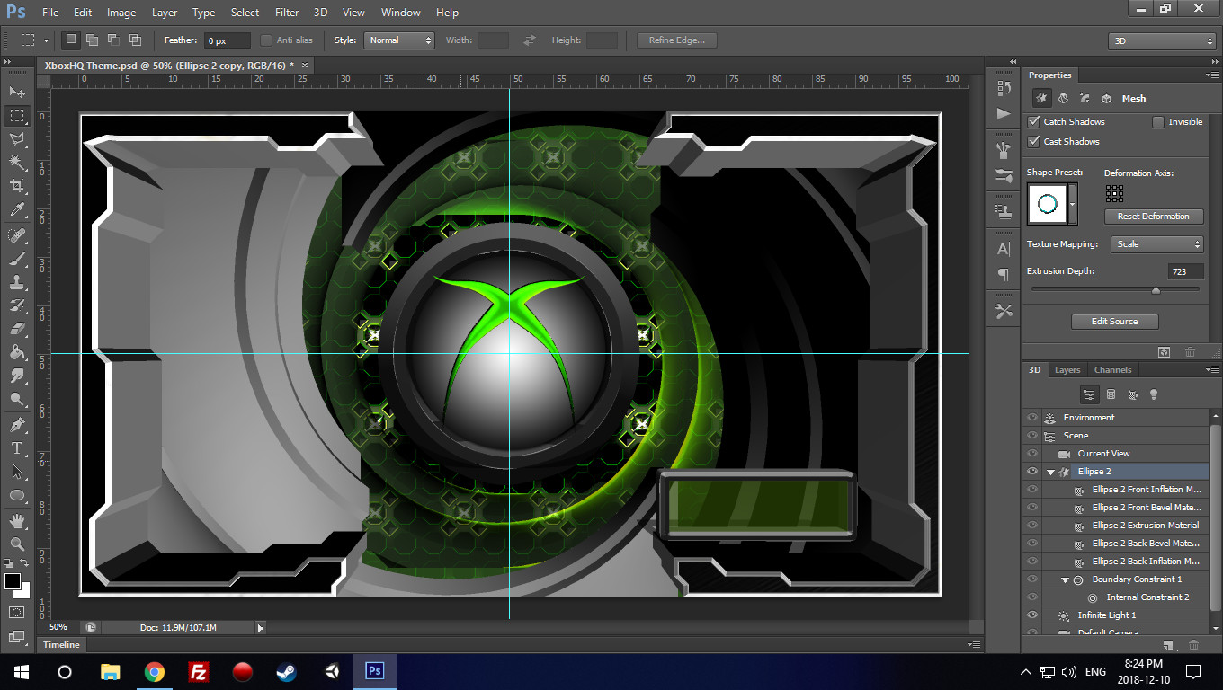This screenshot has height=690, width=1223.
Task: Toggle visibility of Boundary Constraint 1
Action: 1032,579
